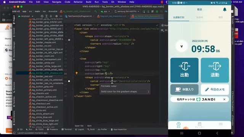The height and width of the screenshot is (137, 244).
Task: Tap the 今日のメモ memo button
Action: 215,89
